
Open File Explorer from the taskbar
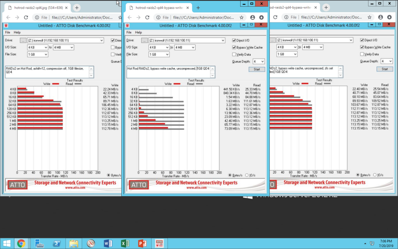pyautogui.click(x=73, y=244)
